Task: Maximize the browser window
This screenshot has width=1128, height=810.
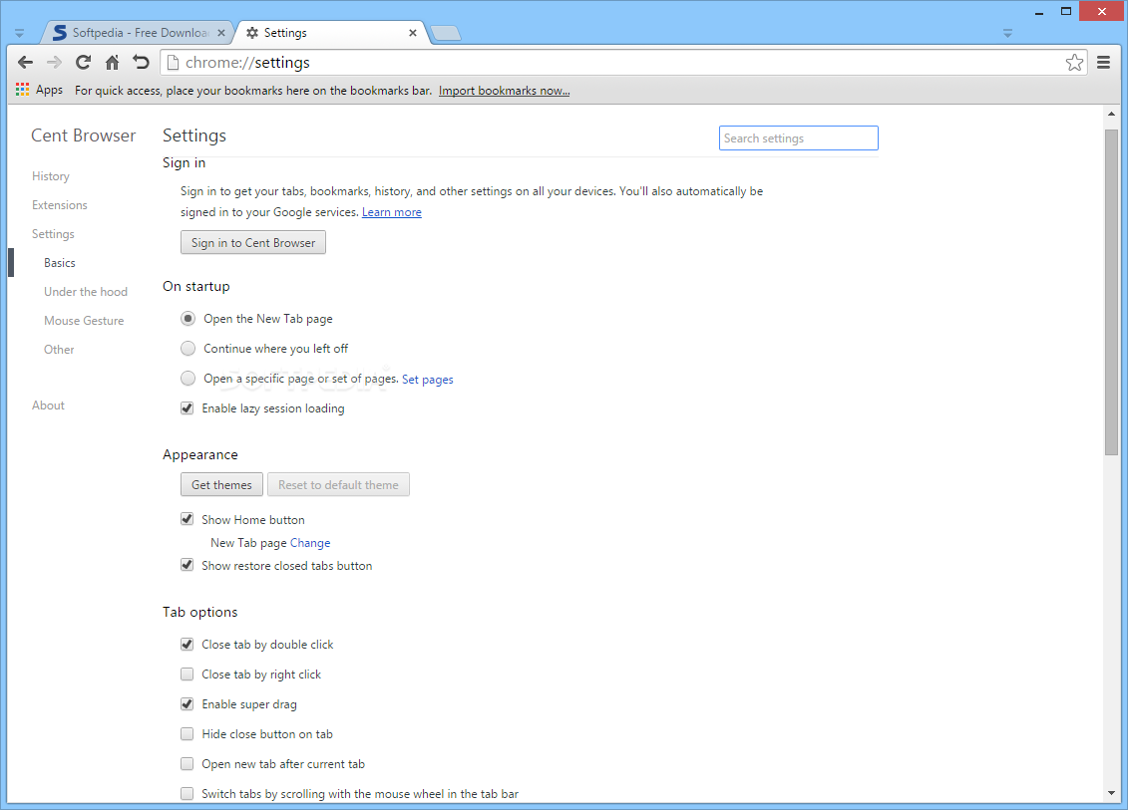Action: click(1066, 11)
